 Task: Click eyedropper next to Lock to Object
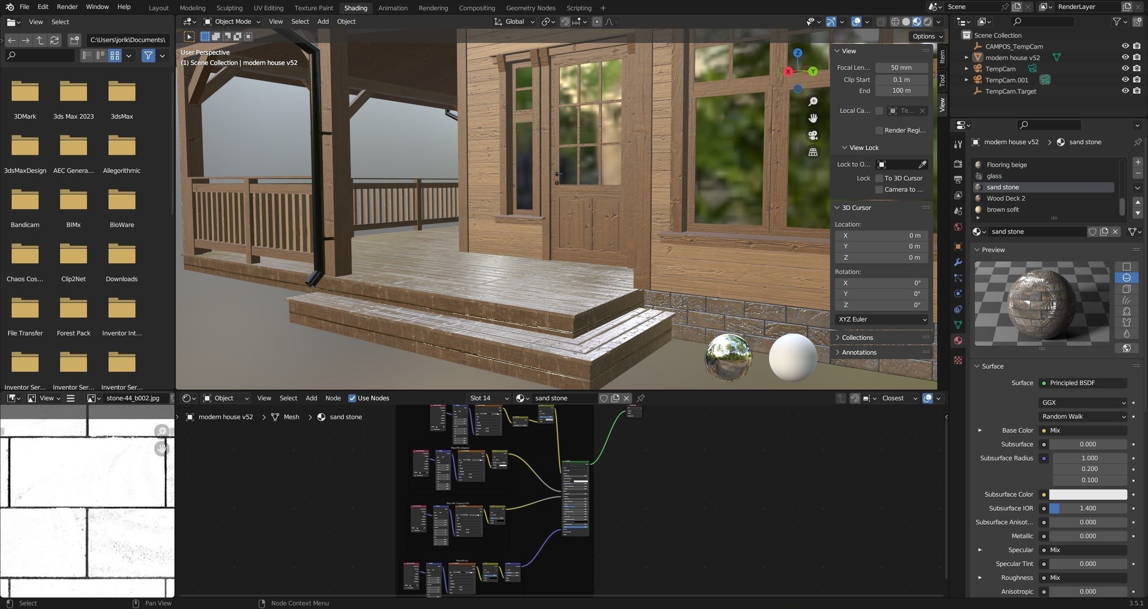coord(922,164)
